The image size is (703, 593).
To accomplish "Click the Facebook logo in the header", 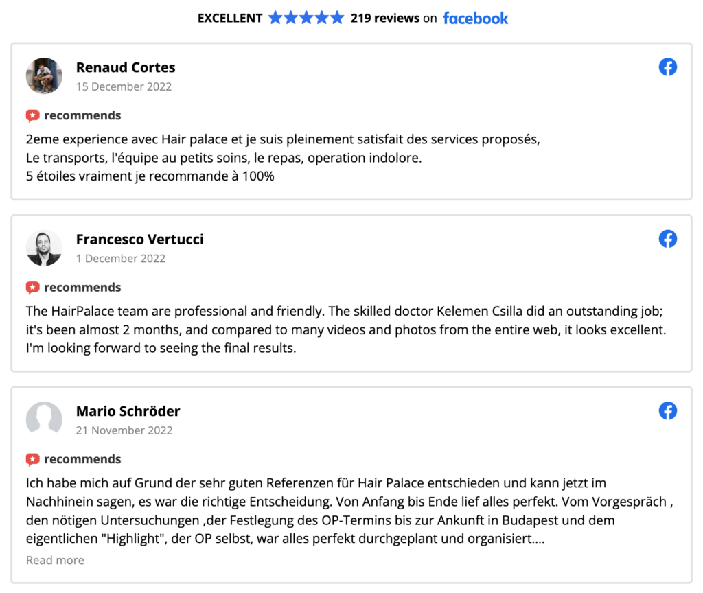I will 475,18.
